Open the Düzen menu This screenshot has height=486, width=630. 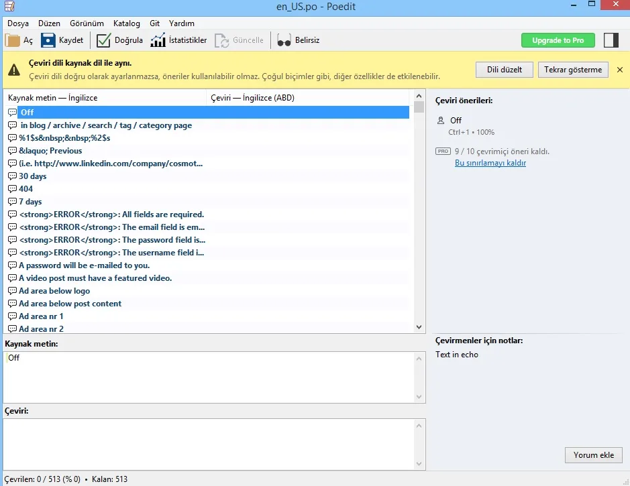(x=50, y=23)
